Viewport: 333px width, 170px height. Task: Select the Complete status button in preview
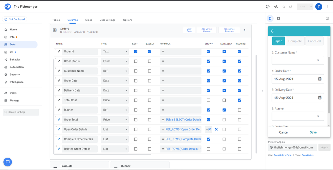tap(295, 41)
